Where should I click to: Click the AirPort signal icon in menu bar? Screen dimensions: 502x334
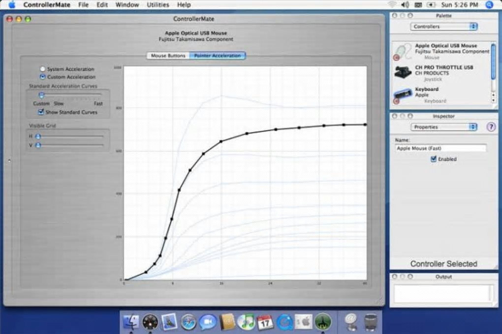(x=392, y=5)
